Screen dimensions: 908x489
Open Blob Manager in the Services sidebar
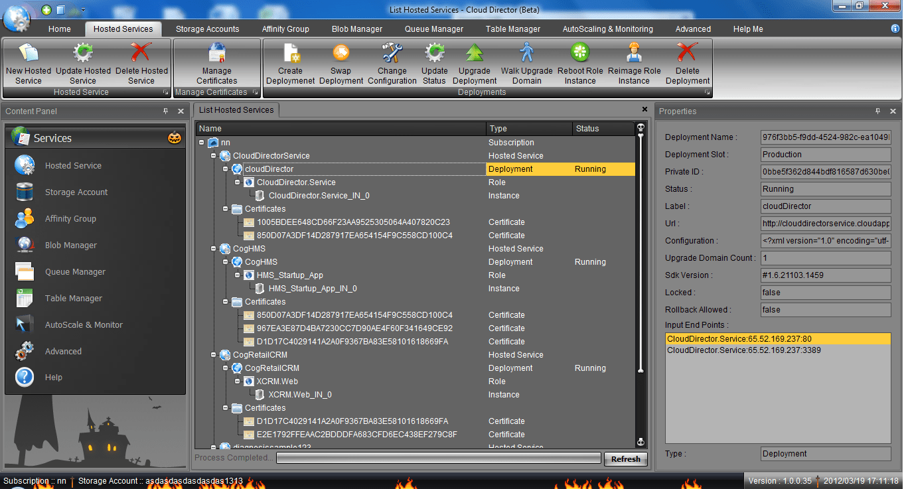70,245
